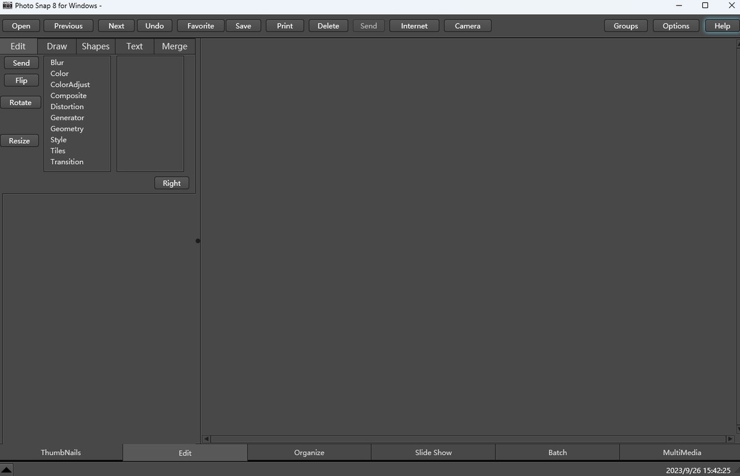Open the Batch tab at bottom

coord(557,453)
